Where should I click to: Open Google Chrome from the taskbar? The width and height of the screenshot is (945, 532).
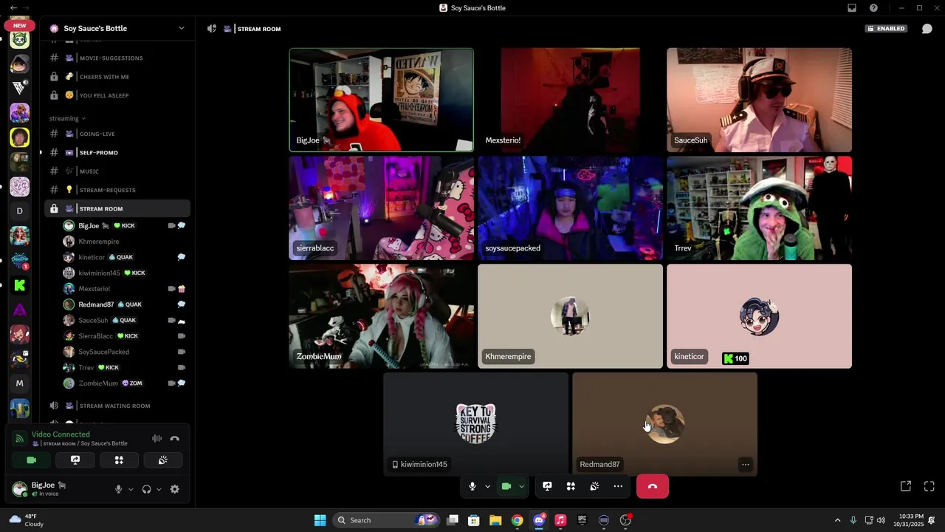pos(517,520)
